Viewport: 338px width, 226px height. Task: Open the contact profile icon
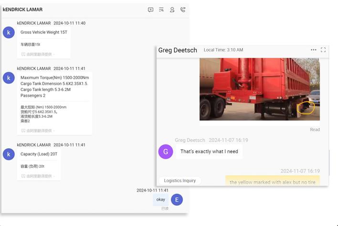[x=172, y=10]
